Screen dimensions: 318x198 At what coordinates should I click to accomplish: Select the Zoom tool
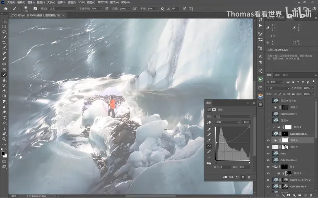tap(4, 139)
